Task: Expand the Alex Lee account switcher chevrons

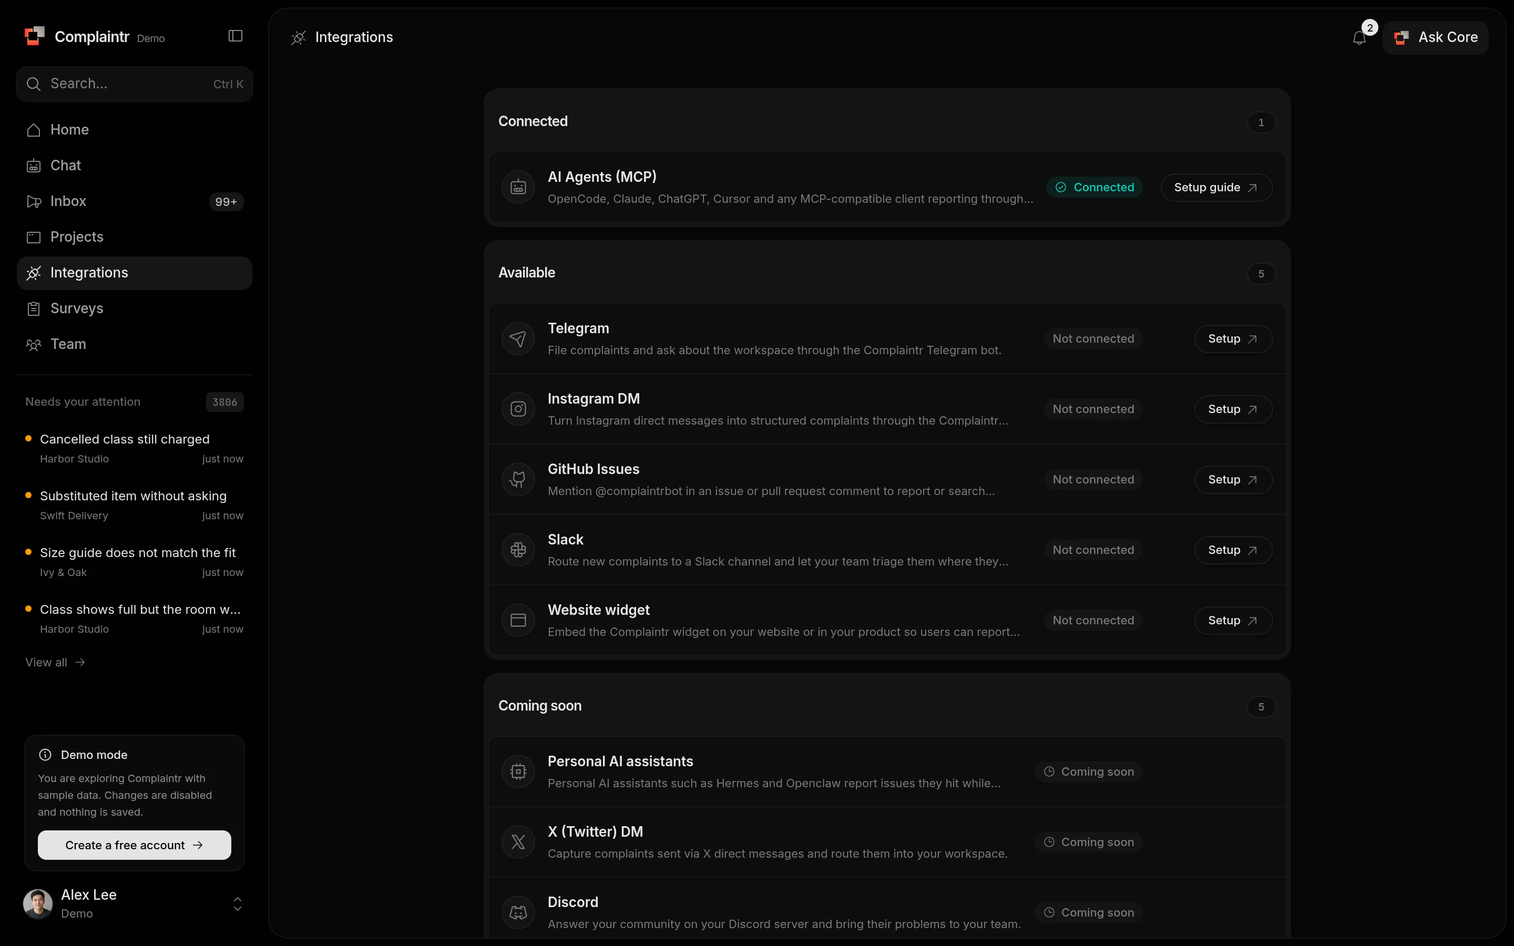Action: point(237,904)
